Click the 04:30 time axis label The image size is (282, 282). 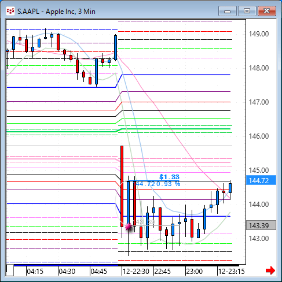pyautogui.click(x=67, y=272)
